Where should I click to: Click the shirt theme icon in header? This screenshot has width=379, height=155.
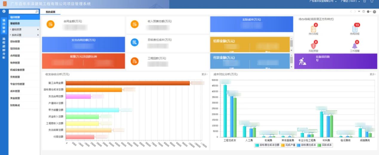(372, 1)
